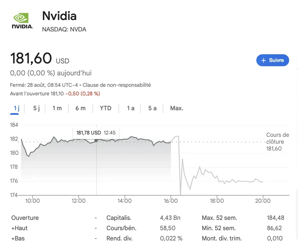Select the 1a time range

(130, 108)
